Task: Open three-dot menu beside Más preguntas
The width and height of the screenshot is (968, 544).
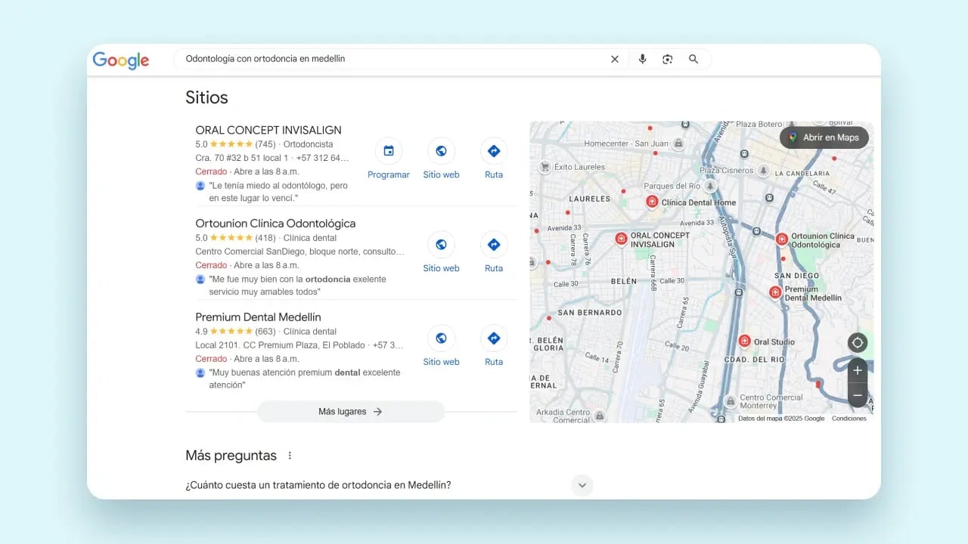Action: click(x=290, y=456)
